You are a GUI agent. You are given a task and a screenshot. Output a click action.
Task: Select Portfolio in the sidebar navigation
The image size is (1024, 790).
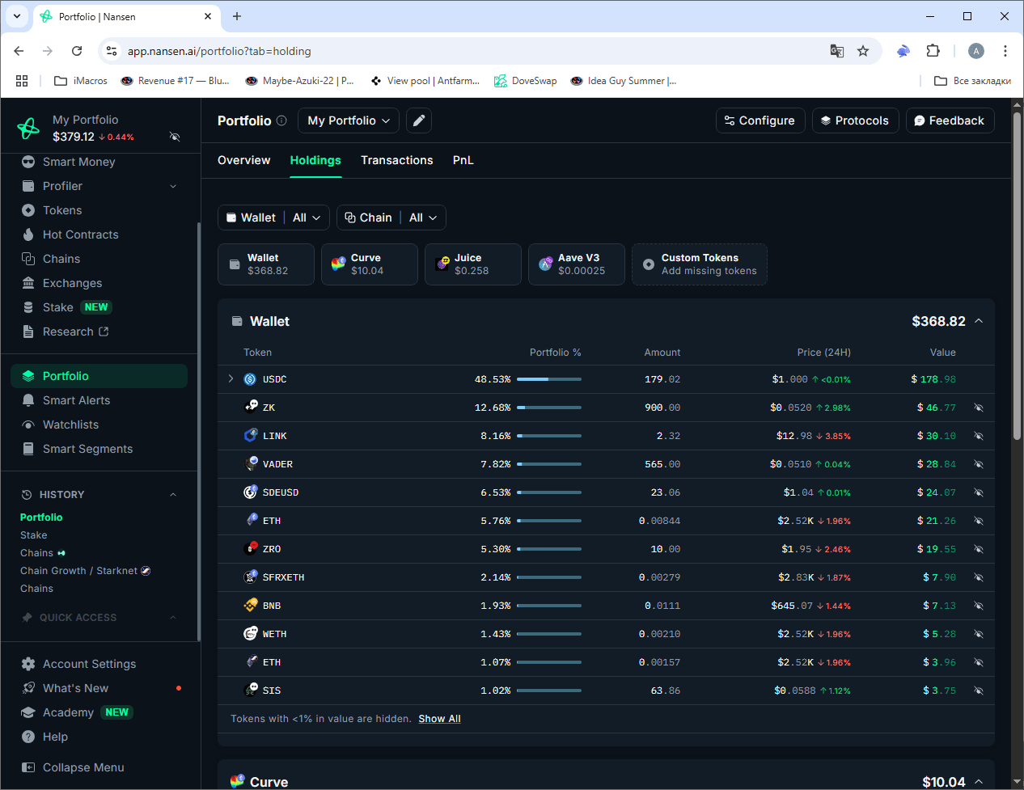pos(99,376)
